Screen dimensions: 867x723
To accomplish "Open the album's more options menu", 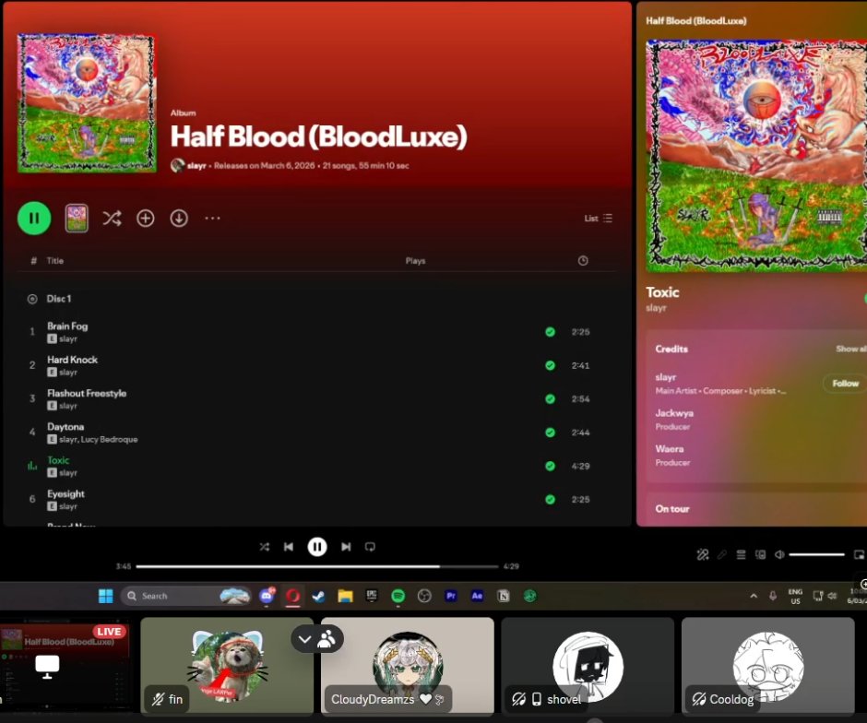I will pos(212,219).
